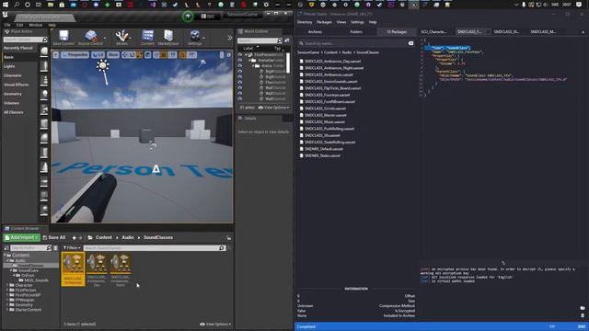Select the SoundCues folder in the tree

click(29, 270)
